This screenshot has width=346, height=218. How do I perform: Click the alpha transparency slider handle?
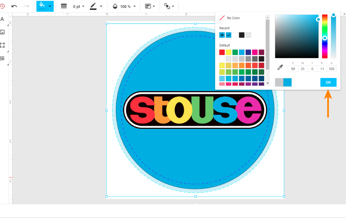pos(334,15)
